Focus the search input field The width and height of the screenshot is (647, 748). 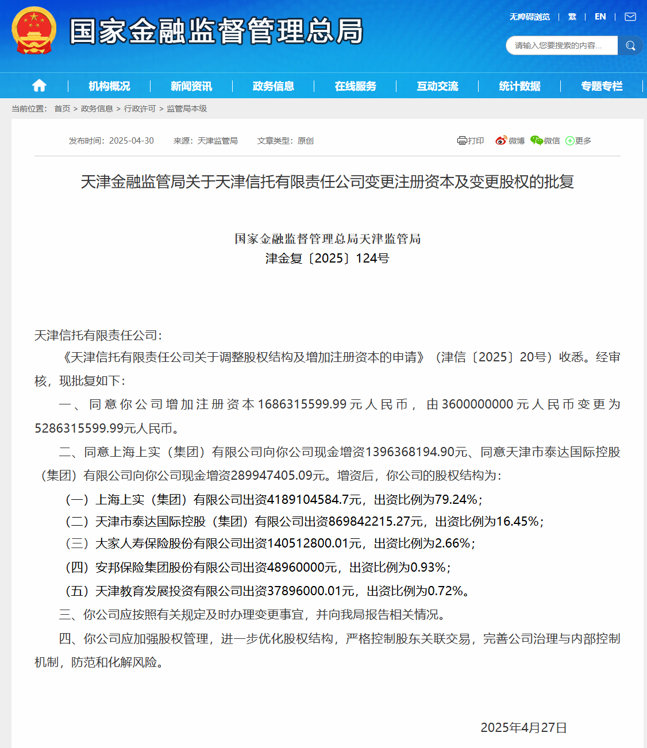point(561,45)
